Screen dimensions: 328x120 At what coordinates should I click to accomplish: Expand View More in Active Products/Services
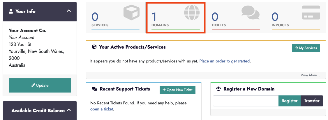point(310,75)
